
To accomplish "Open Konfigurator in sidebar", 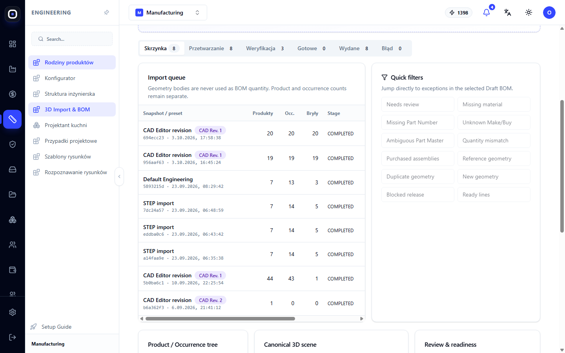I will coord(72,78).
